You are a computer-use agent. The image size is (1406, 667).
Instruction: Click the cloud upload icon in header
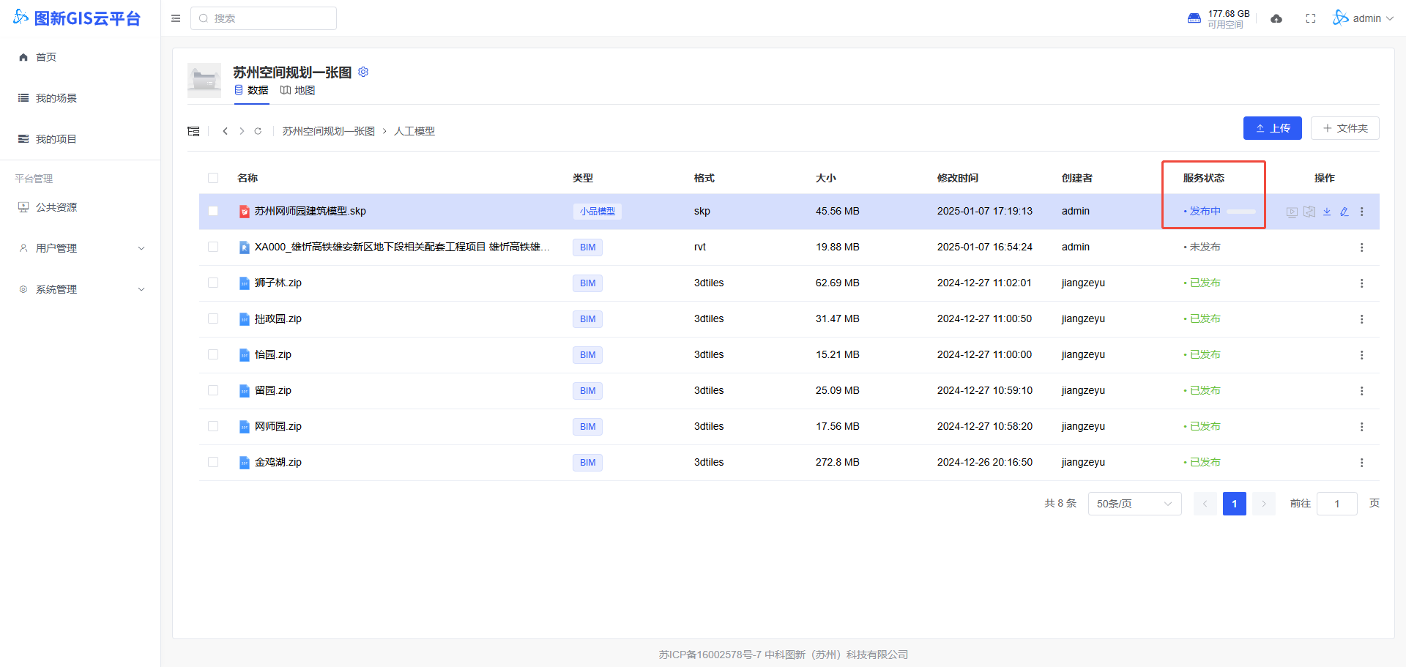1276,18
